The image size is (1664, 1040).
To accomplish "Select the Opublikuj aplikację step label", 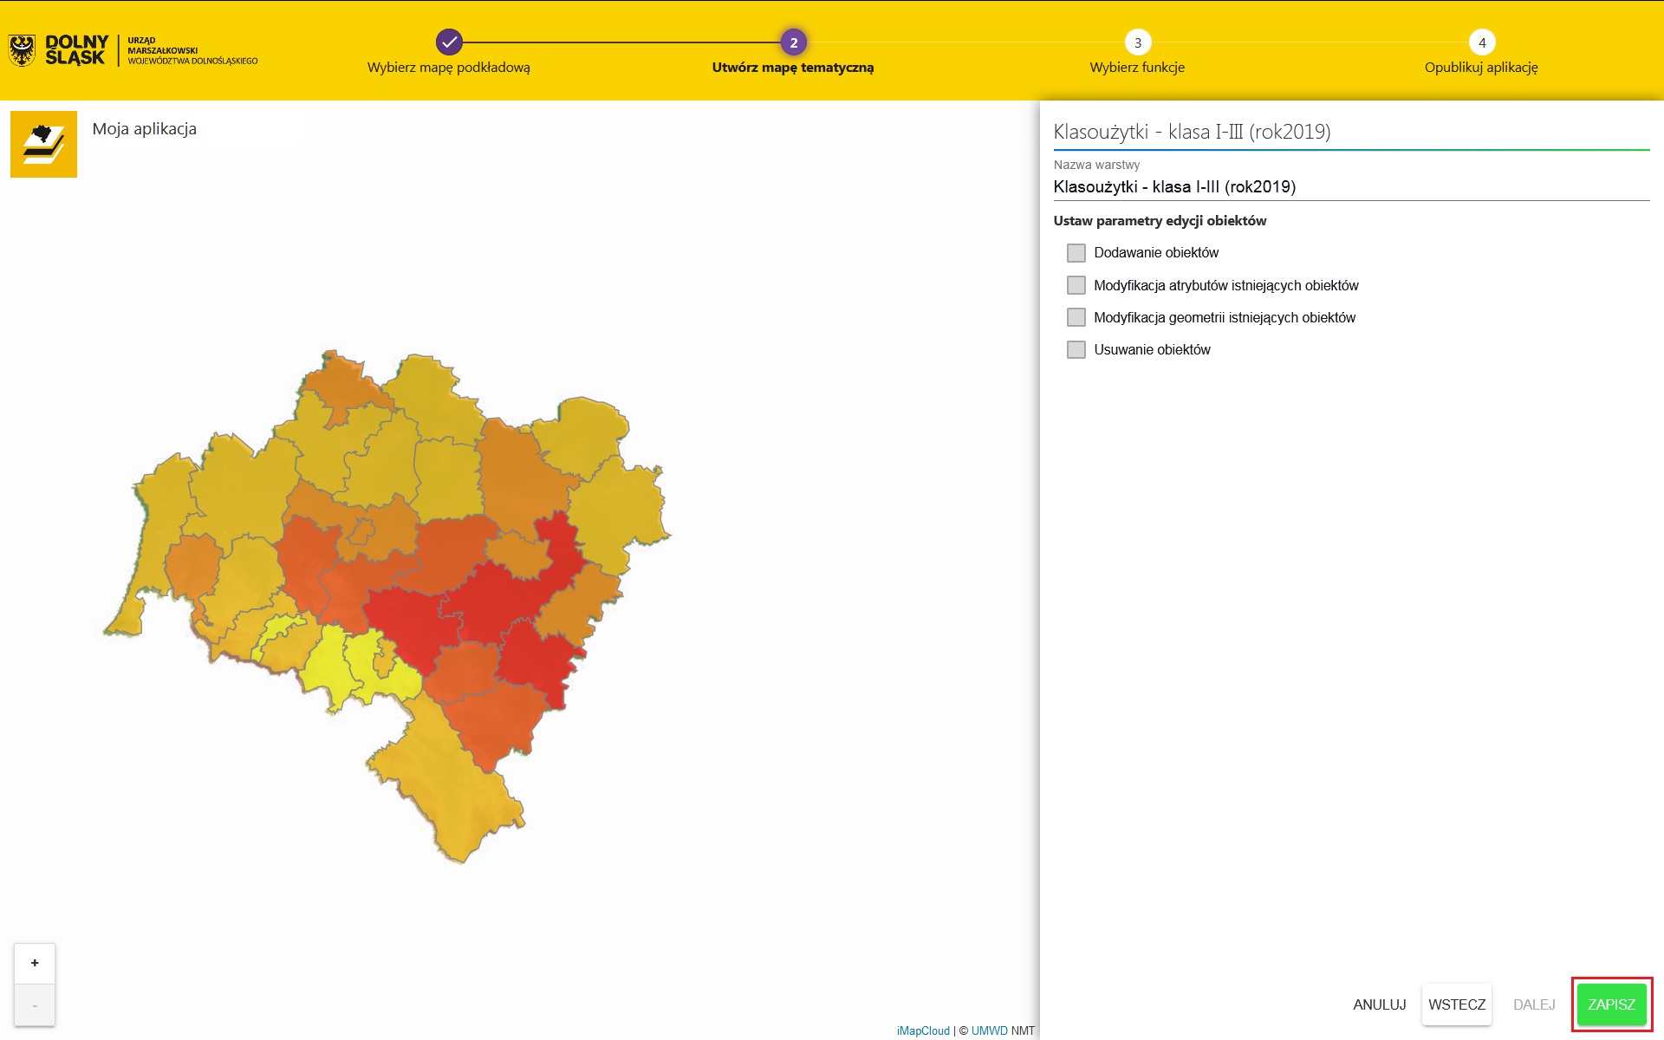I will click(x=1480, y=68).
